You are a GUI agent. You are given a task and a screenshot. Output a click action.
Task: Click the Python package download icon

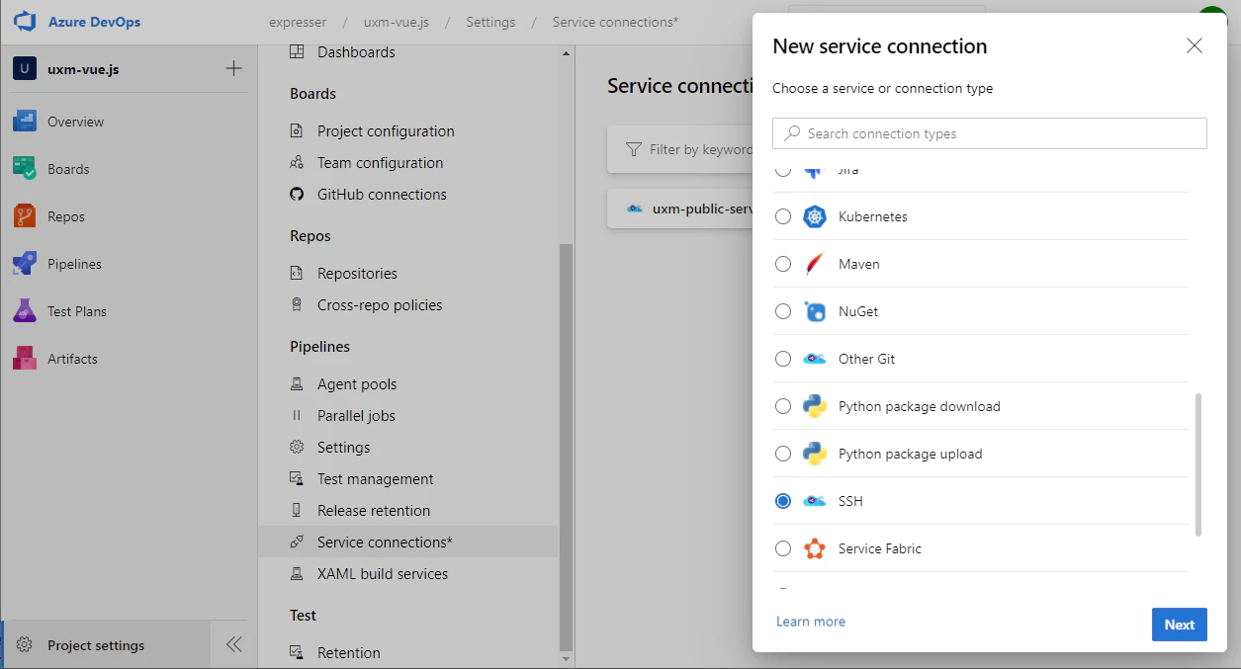pyautogui.click(x=815, y=406)
